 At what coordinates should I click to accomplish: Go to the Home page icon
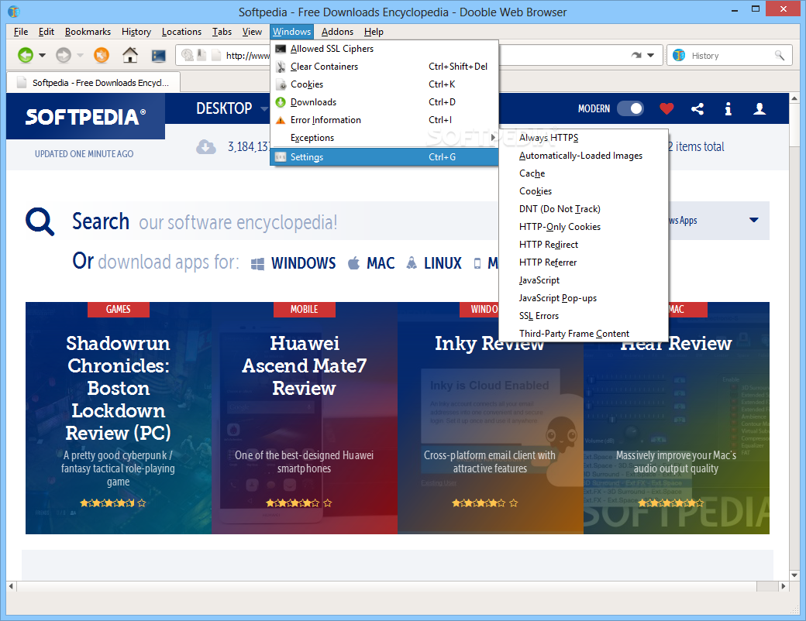click(130, 55)
